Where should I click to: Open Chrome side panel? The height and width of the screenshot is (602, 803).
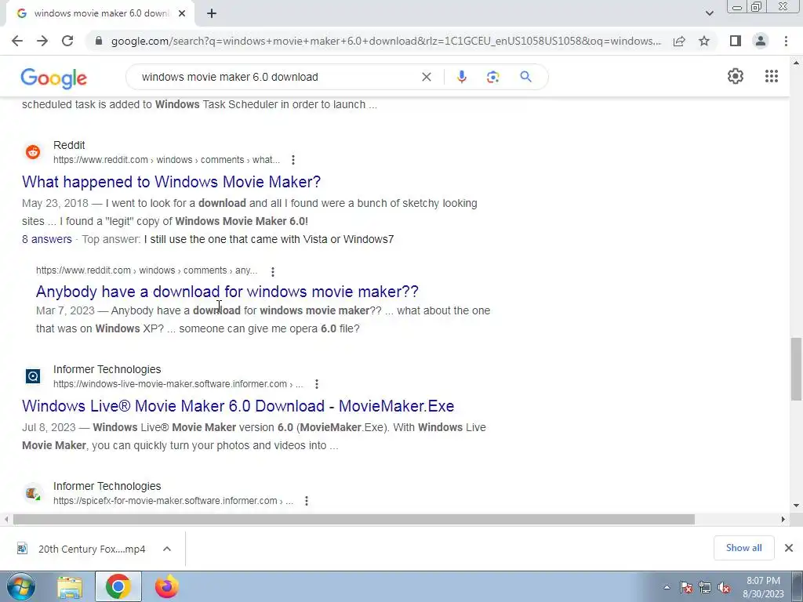[x=736, y=41]
